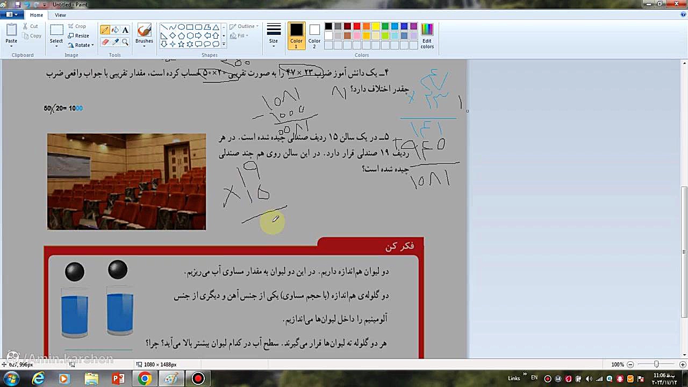Viewport: 688px width, 387px height.
Task: Choose the Line shape
Action: [164, 27]
